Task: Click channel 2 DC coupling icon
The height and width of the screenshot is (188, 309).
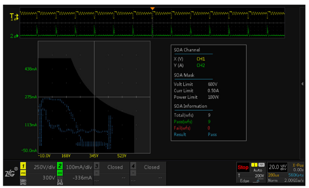Action: pos(60,173)
